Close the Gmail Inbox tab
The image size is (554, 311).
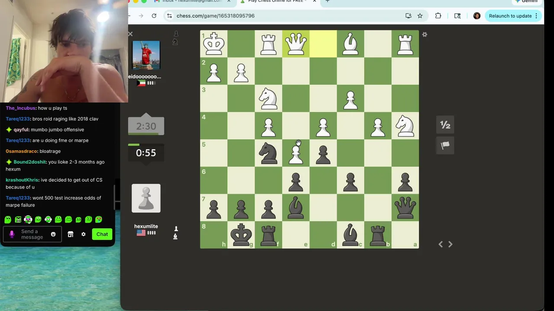click(x=229, y=1)
